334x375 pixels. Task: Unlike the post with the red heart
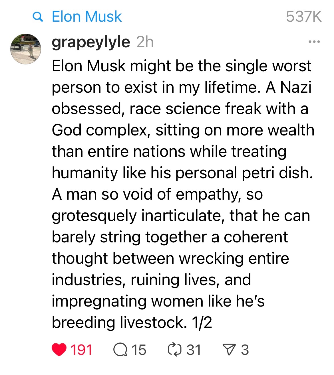59,350
